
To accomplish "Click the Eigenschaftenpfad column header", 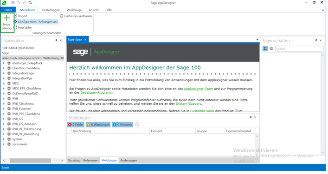I will tap(240, 132).
